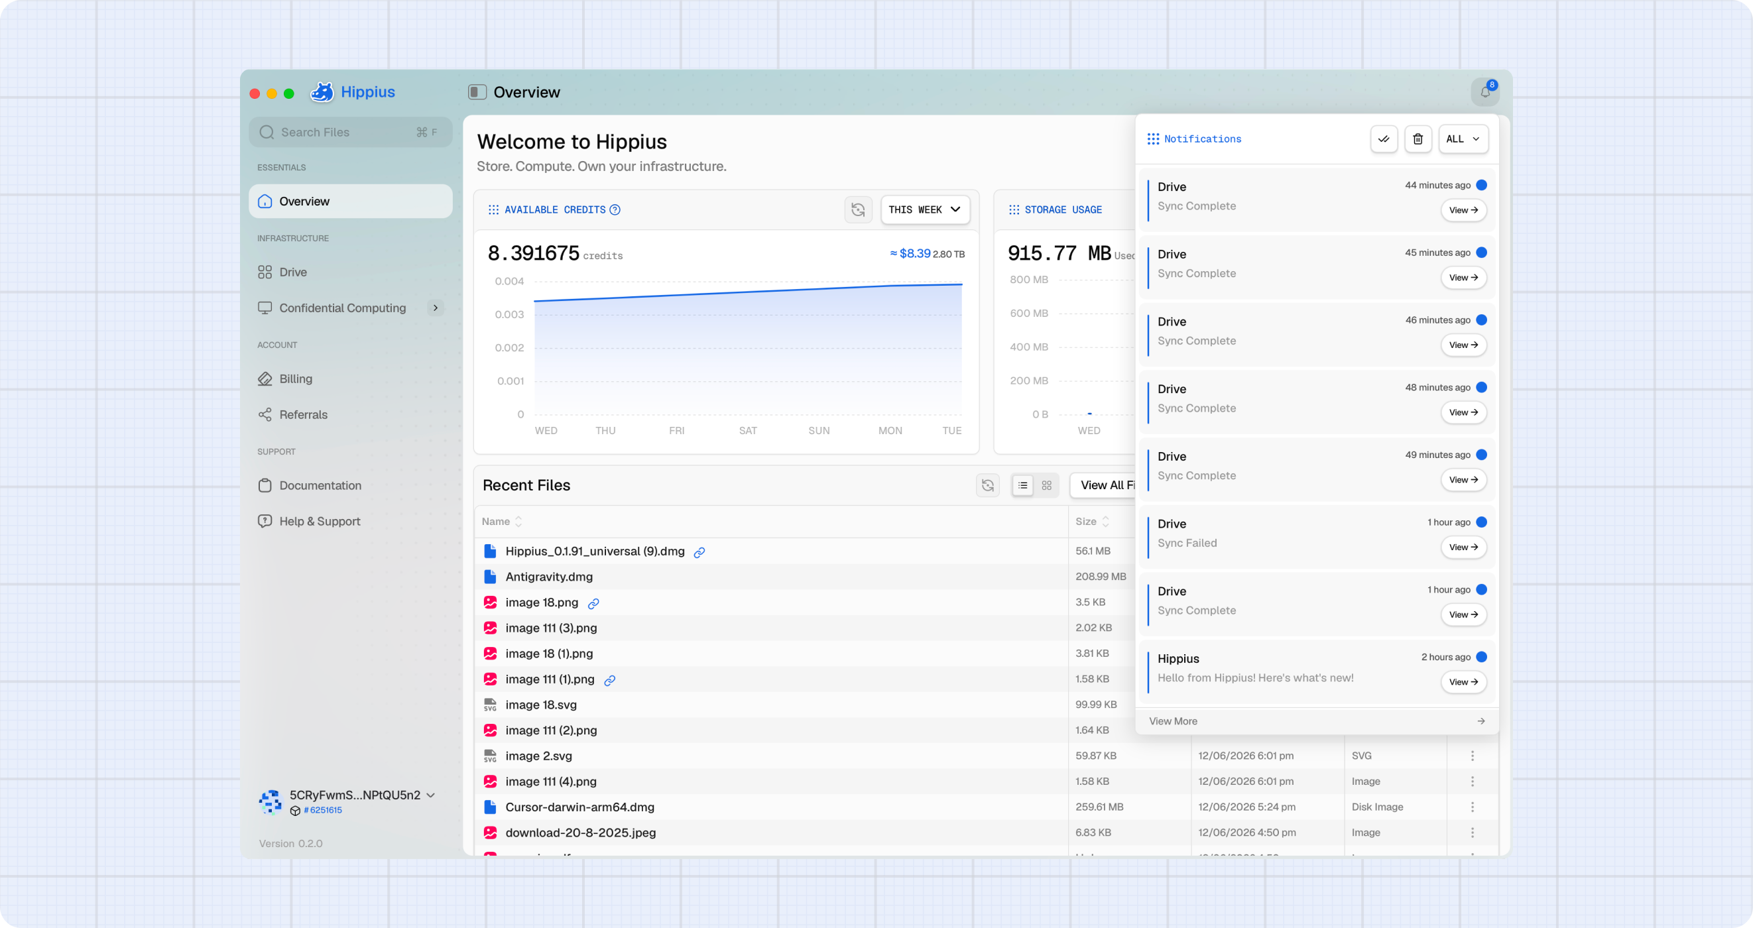Refresh the Recent Files list
This screenshot has width=1753, height=928.
click(987, 485)
